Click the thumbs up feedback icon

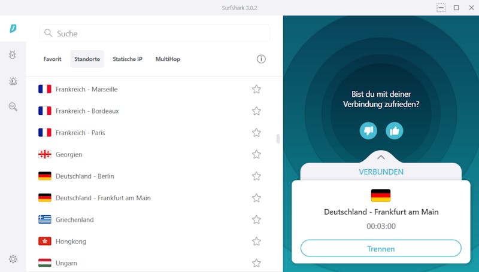pyautogui.click(x=395, y=131)
